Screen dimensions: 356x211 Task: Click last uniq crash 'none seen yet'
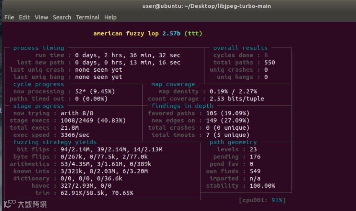(98, 70)
